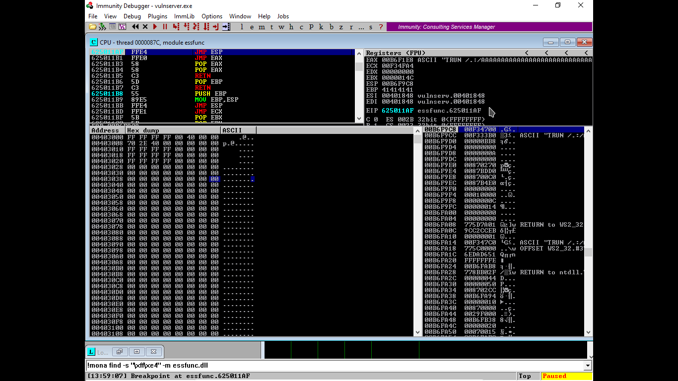678x381 pixels.
Task: Click the Immunity Consulting Services Manager banner
Action: click(489, 27)
